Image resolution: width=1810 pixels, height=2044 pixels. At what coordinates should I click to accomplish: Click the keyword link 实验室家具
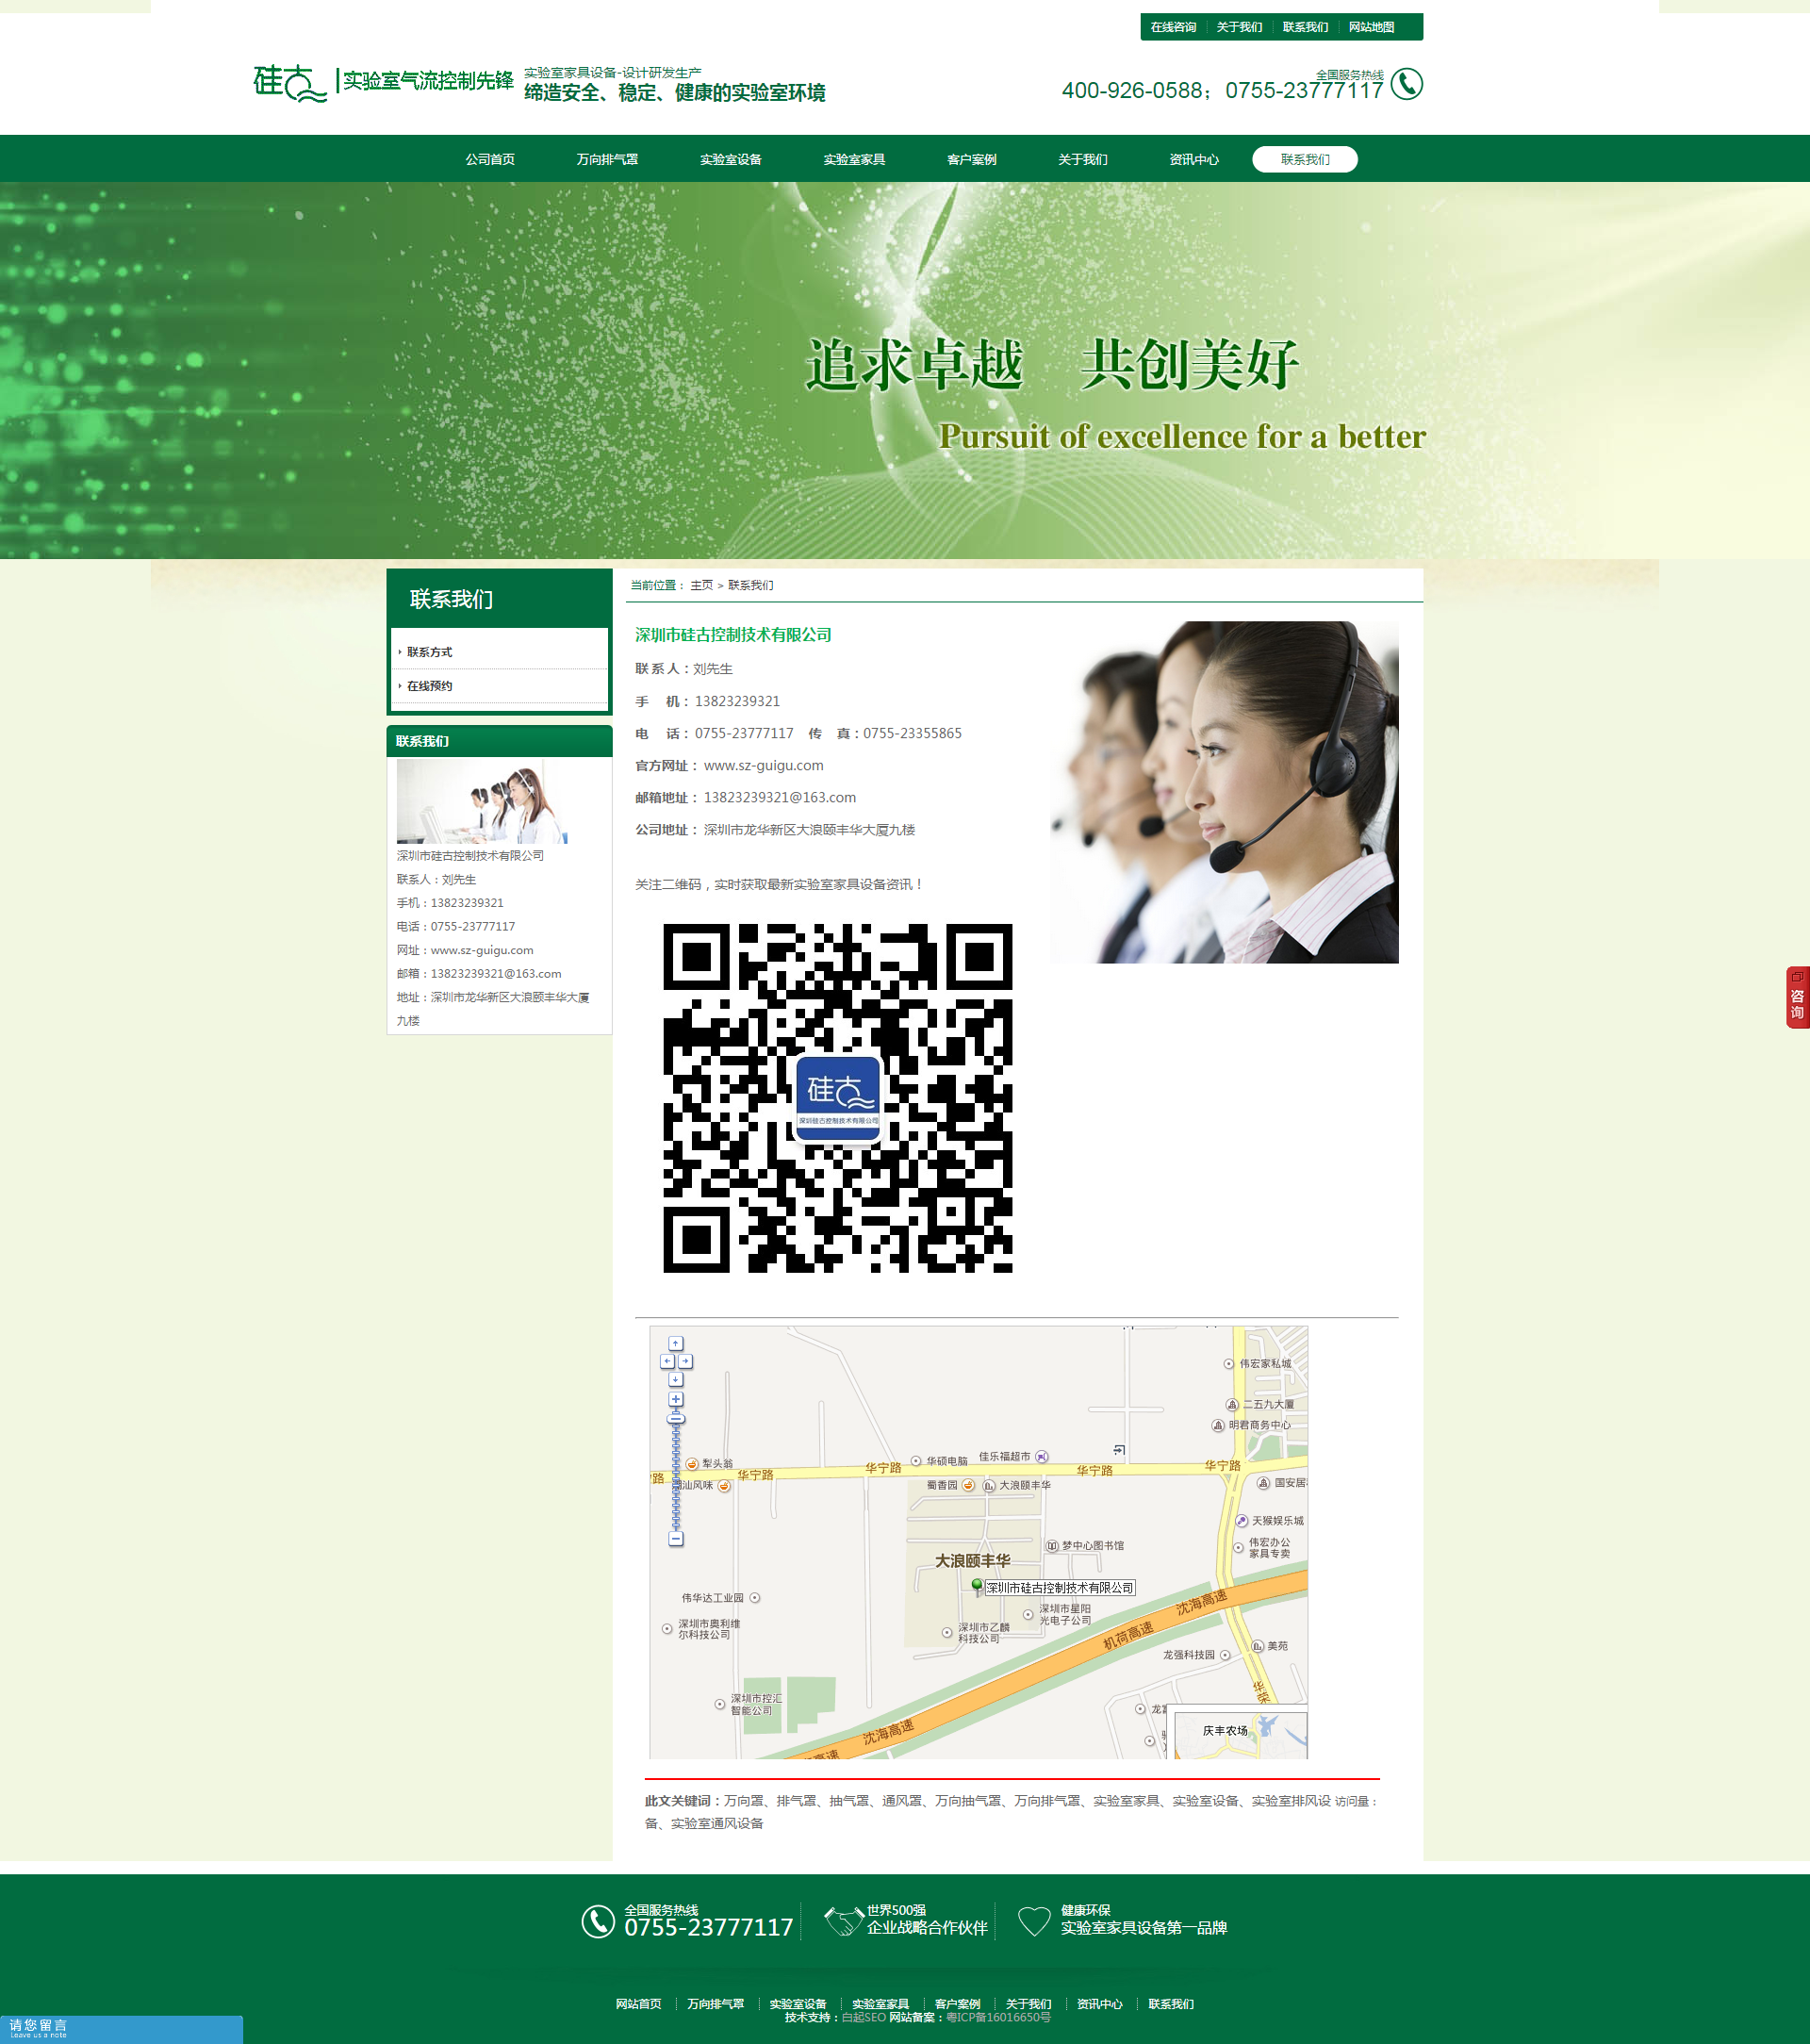tap(1126, 1801)
